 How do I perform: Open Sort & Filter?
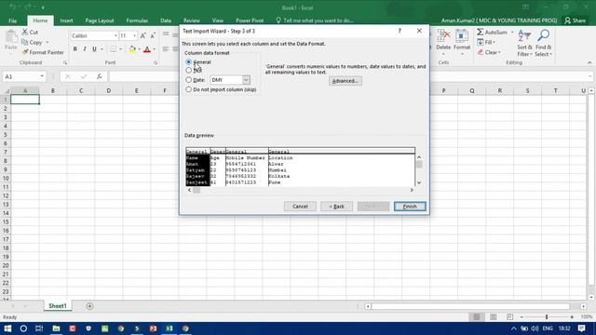coord(524,43)
